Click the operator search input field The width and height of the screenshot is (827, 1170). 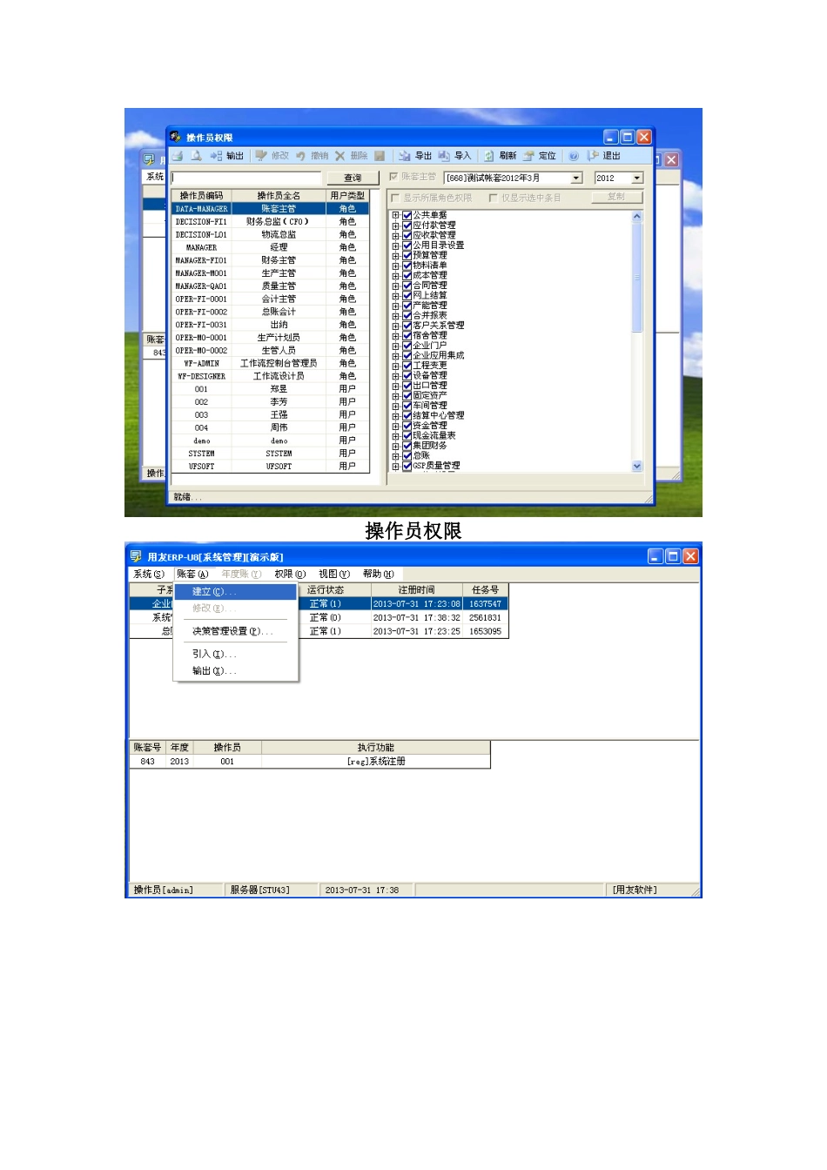(x=246, y=178)
